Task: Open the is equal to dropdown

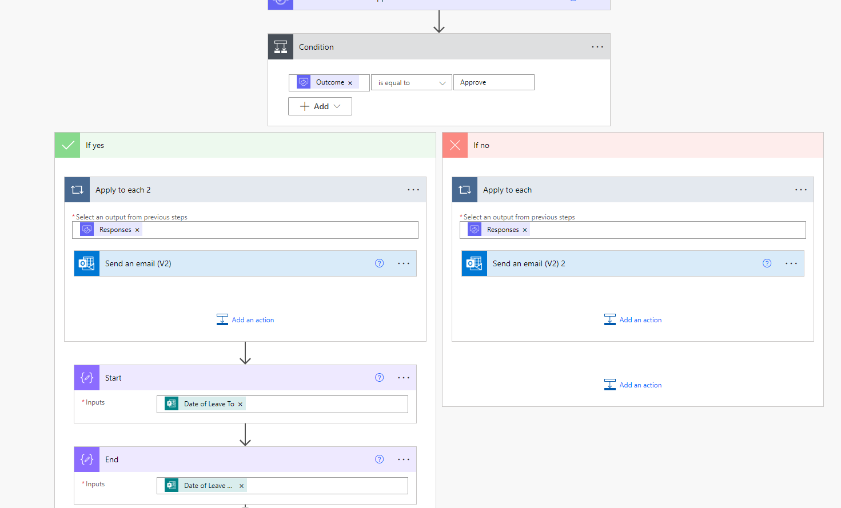Action: 411,82
